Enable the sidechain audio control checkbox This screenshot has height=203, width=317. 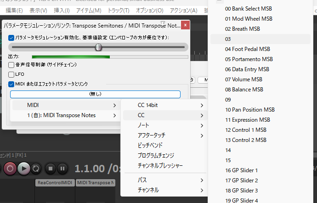(11, 65)
